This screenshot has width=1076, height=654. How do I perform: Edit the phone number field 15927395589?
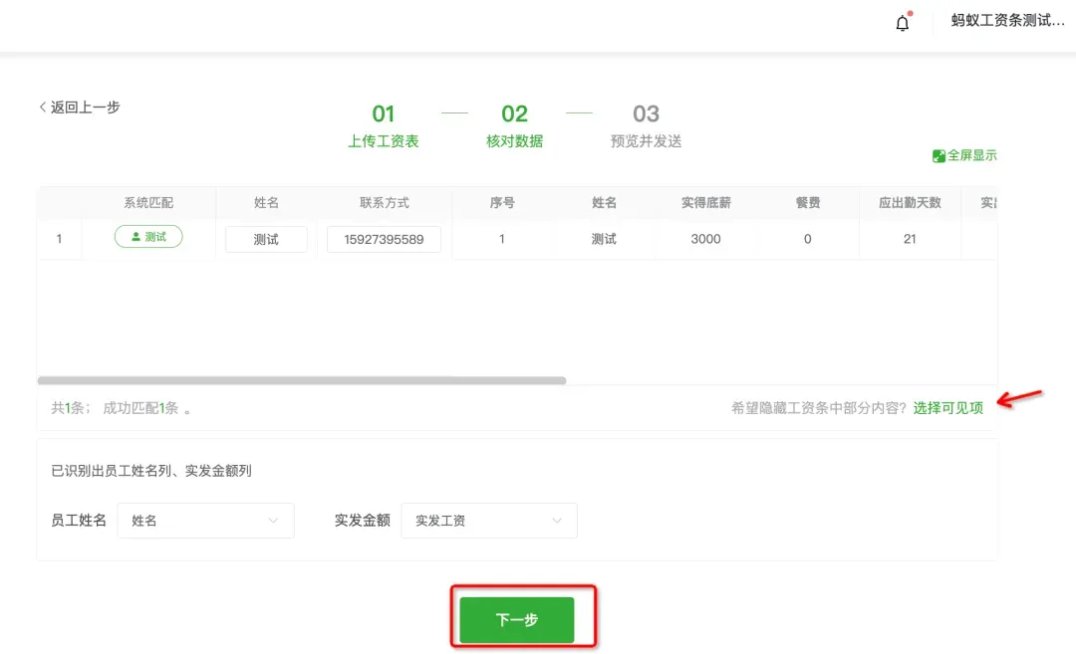click(x=384, y=239)
